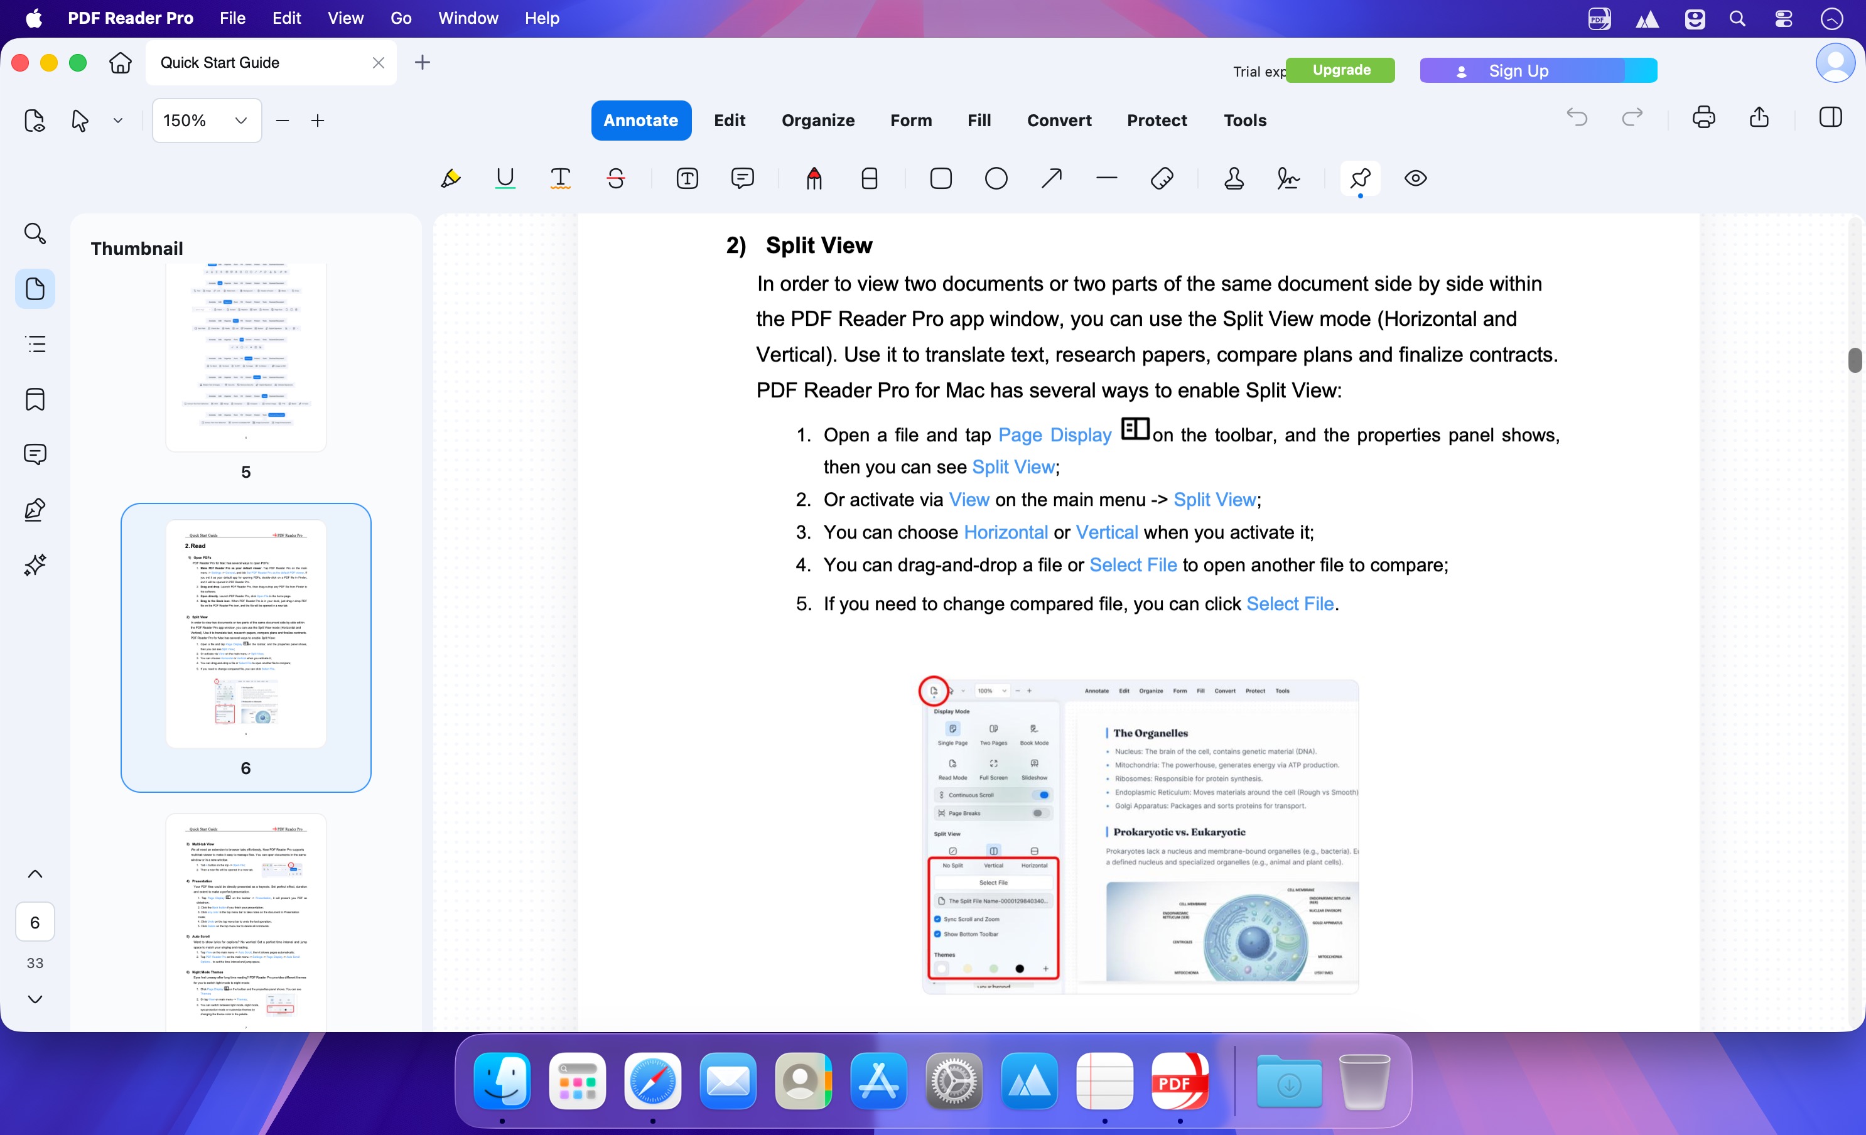This screenshot has width=1866, height=1135.
Task: Select the Text box tool
Action: point(687,179)
